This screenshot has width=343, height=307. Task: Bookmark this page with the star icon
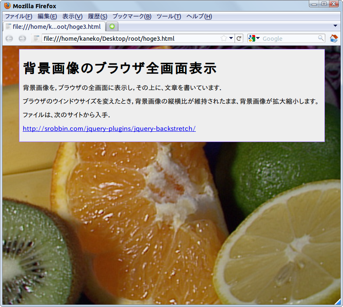click(x=223, y=38)
